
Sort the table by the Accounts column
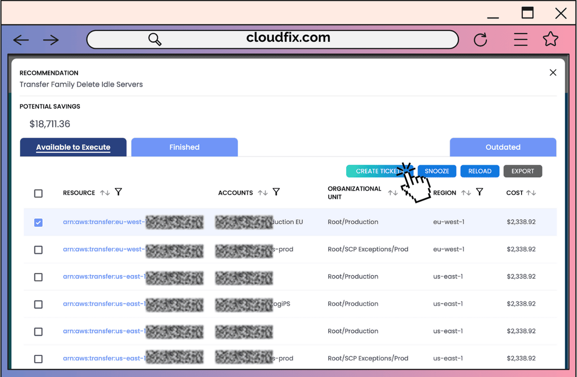pyautogui.click(x=263, y=193)
